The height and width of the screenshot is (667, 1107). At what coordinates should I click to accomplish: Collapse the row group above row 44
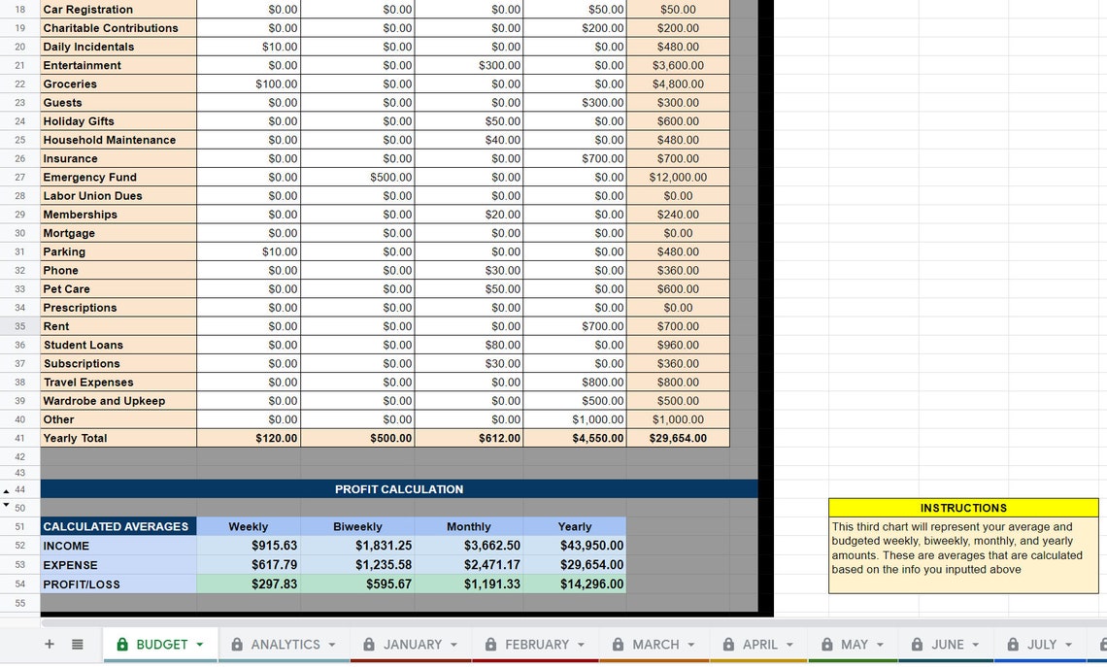8,489
